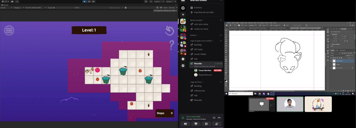356x128 pixels.
Task: Open the Discover servers compass icon in Discord
Action: click(x=183, y=65)
